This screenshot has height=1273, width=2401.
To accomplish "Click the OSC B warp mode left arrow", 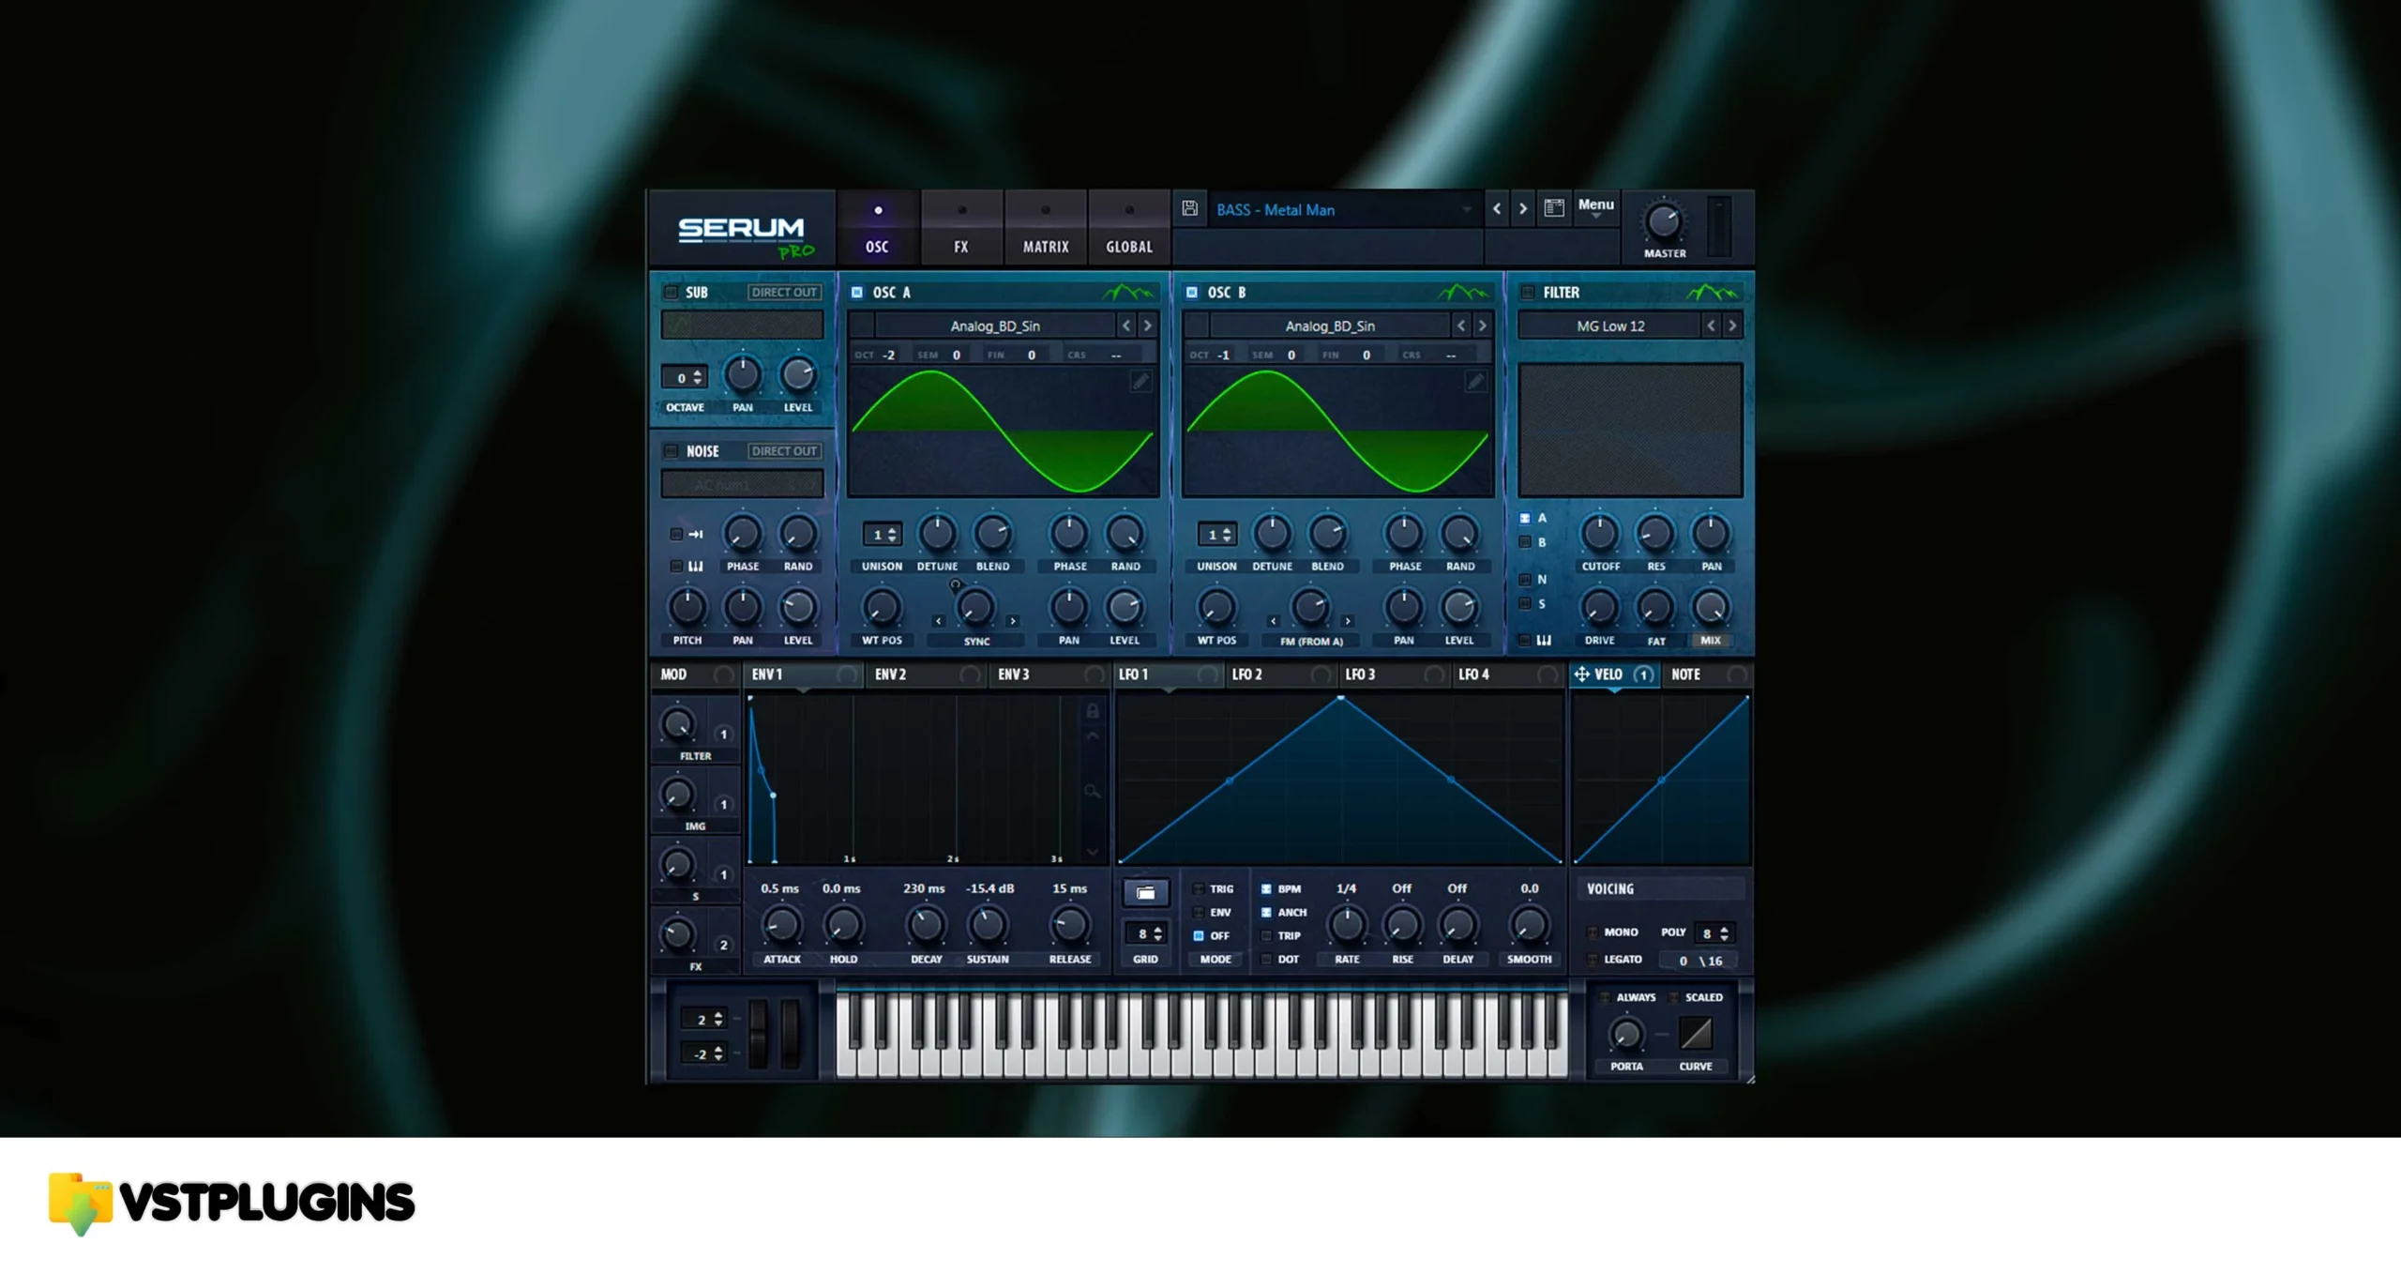I will [x=1273, y=621].
